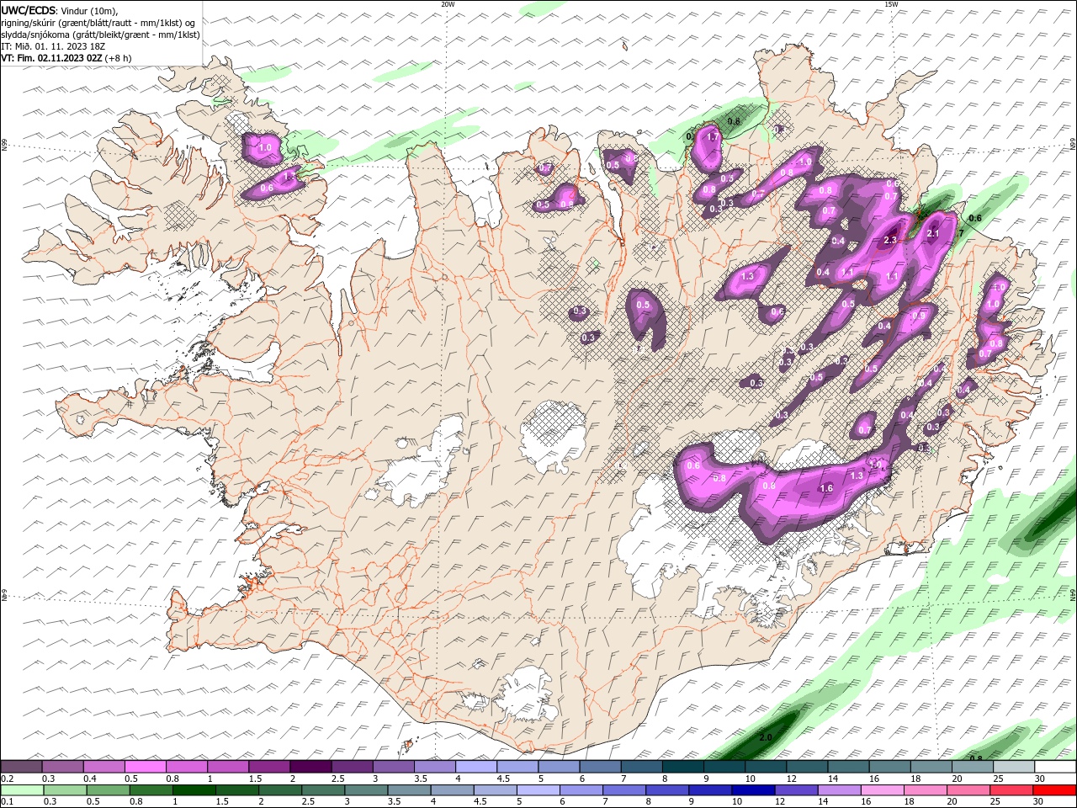
Task: Click the 0.4 legend scale label
Action: pyautogui.click(x=89, y=779)
